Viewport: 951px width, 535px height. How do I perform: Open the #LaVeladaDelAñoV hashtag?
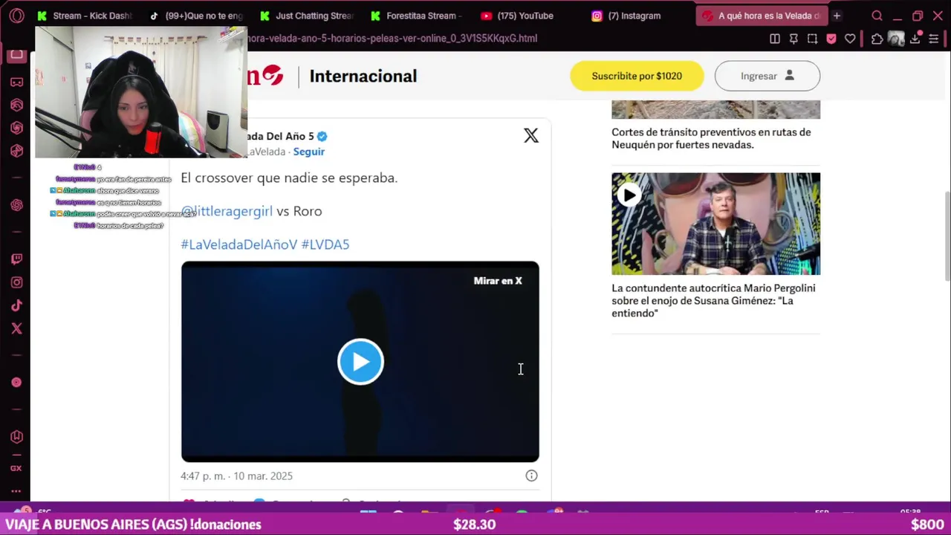click(x=239, y=244)
